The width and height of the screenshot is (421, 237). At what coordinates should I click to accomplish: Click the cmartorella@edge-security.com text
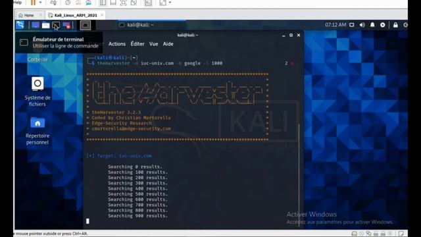[132, 129]
